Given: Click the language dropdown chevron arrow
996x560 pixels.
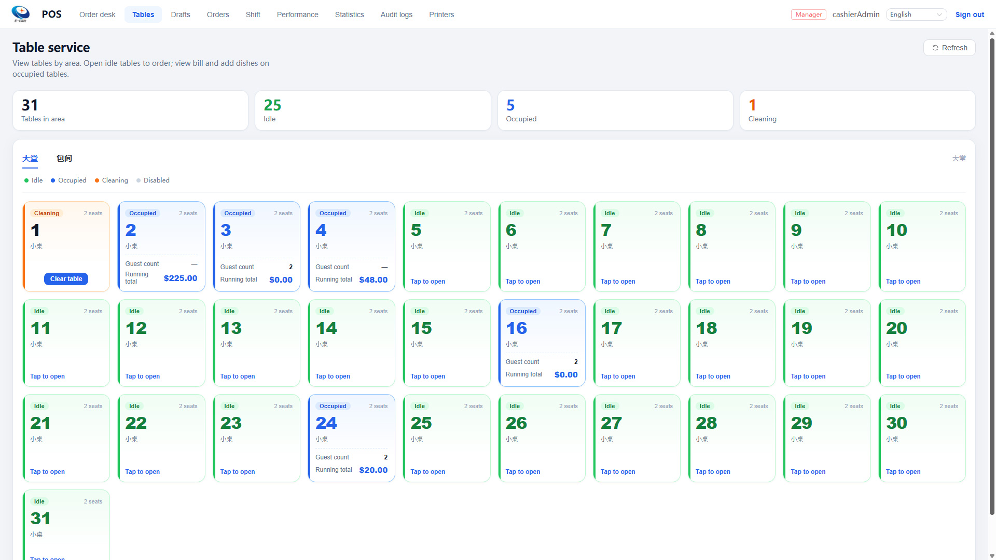Looking at the screenshot, I should (939, 15).
